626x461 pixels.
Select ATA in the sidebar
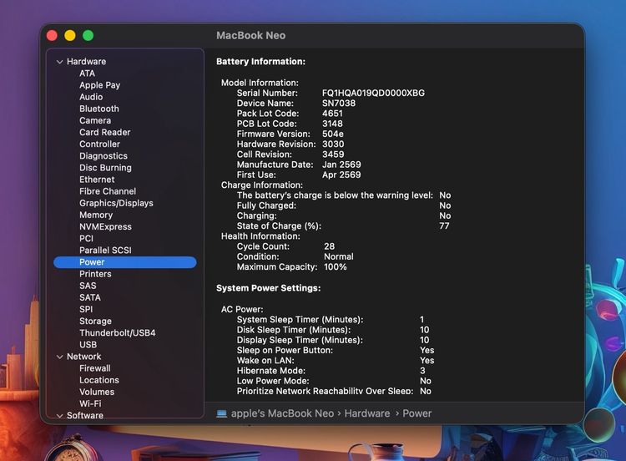(x=87, y=73)
